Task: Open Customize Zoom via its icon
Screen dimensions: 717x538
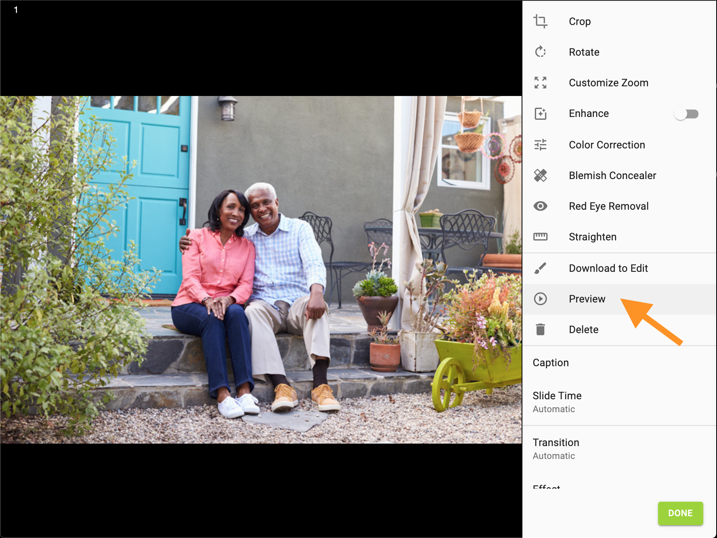Action: (x=541, y=82)
